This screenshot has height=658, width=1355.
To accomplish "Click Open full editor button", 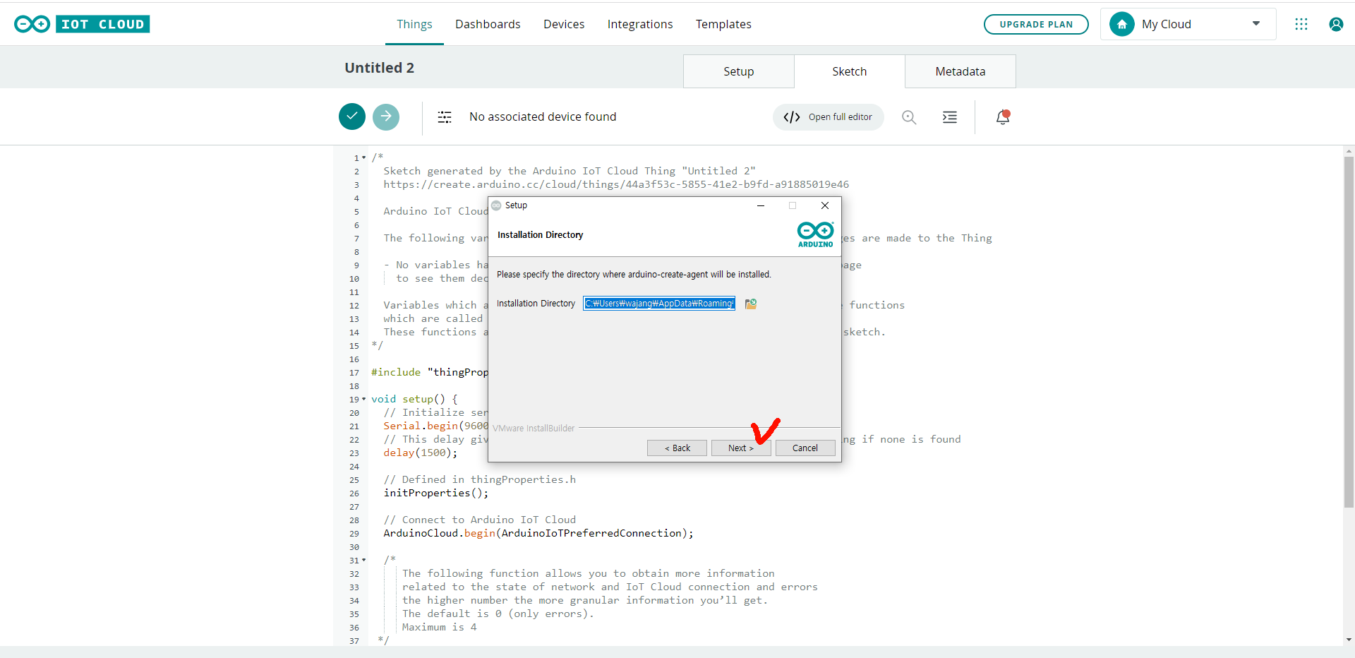I will (x=829, y=117).
